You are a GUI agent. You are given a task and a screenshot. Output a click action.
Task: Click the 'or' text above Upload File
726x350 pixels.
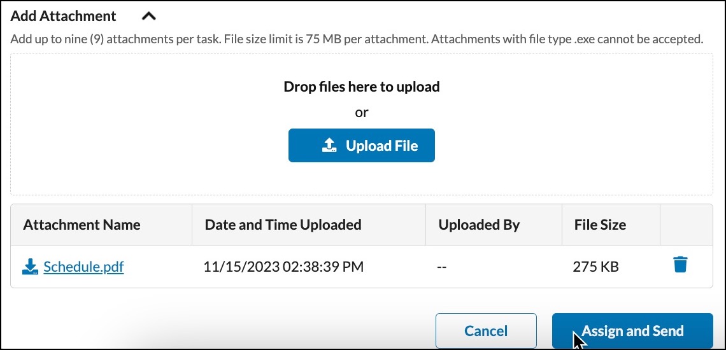pos(362,113)
